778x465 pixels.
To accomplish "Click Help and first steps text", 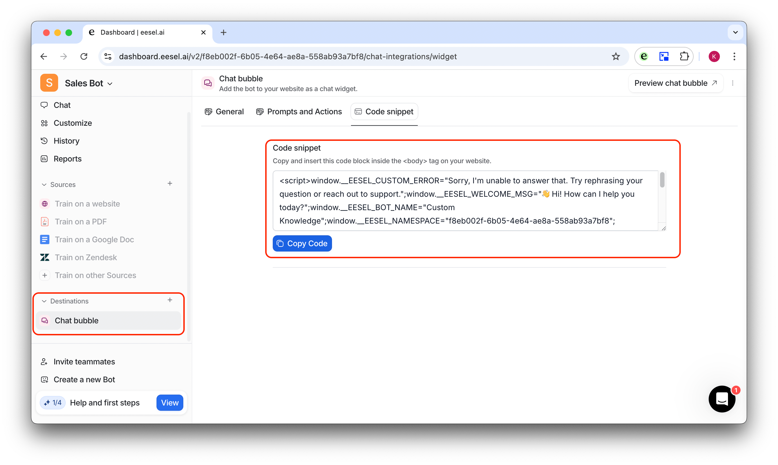I will click(x=105, y=403).
